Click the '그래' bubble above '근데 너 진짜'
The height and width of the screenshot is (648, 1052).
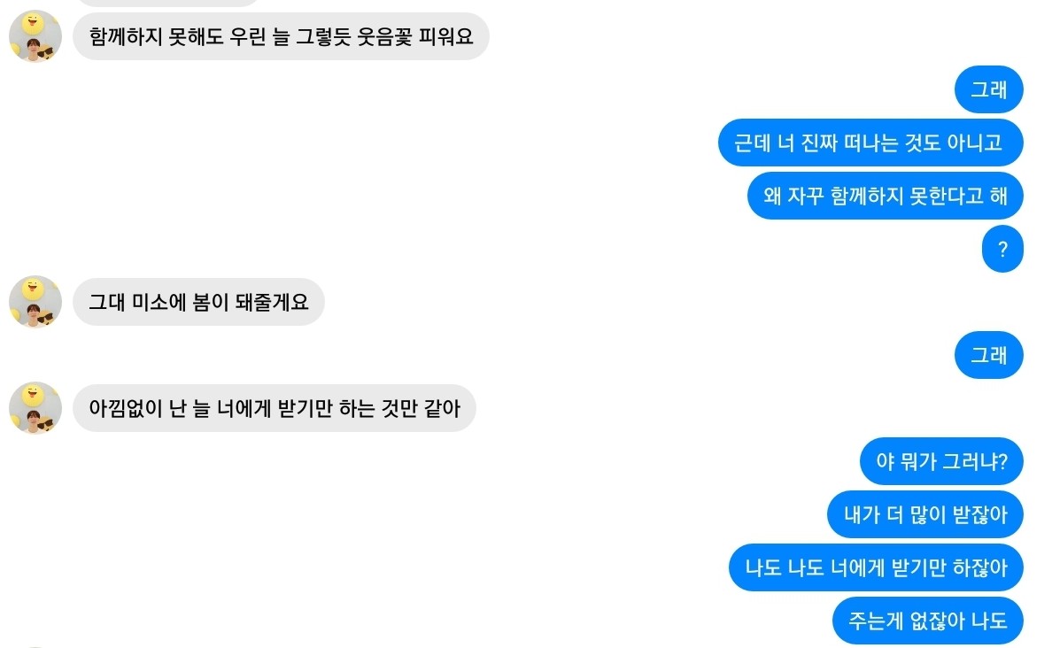[988, 89]
